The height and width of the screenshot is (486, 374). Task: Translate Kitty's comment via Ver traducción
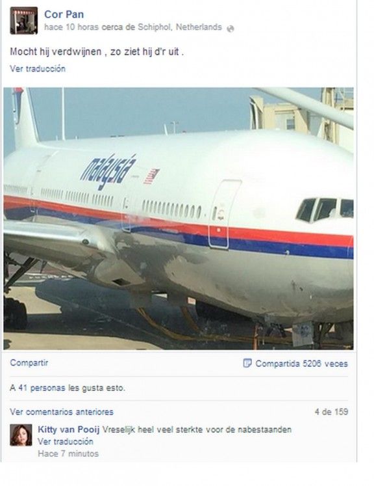tap(66, 441)
